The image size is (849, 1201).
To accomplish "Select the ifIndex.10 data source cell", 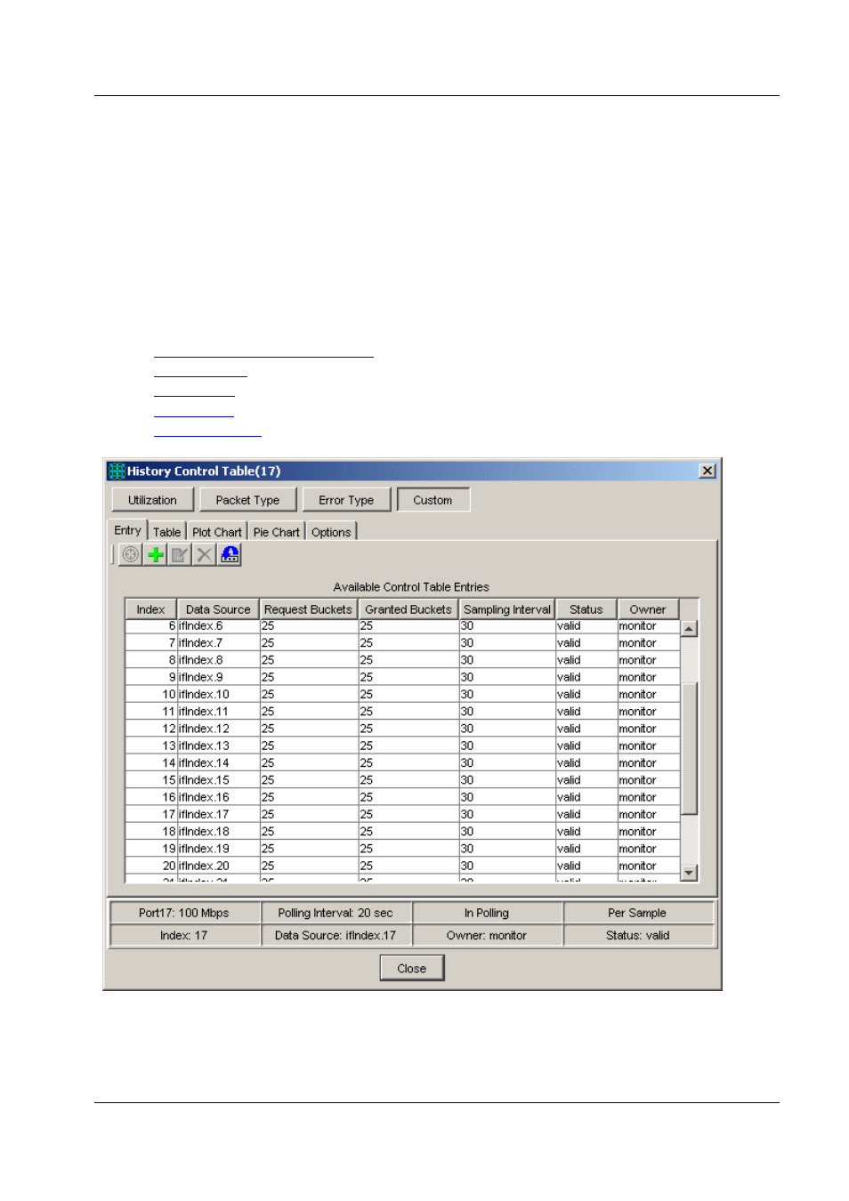I will [218, 694].
